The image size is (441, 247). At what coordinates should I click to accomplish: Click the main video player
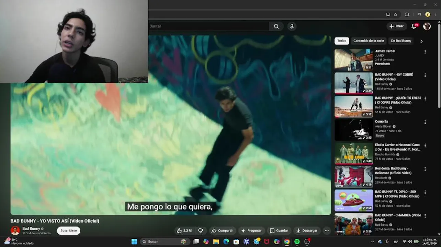(171, 125)
